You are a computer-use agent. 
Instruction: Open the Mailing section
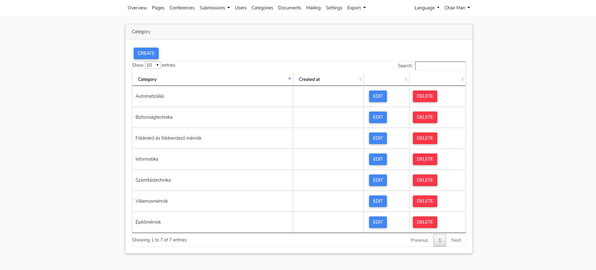coord(313,8)
